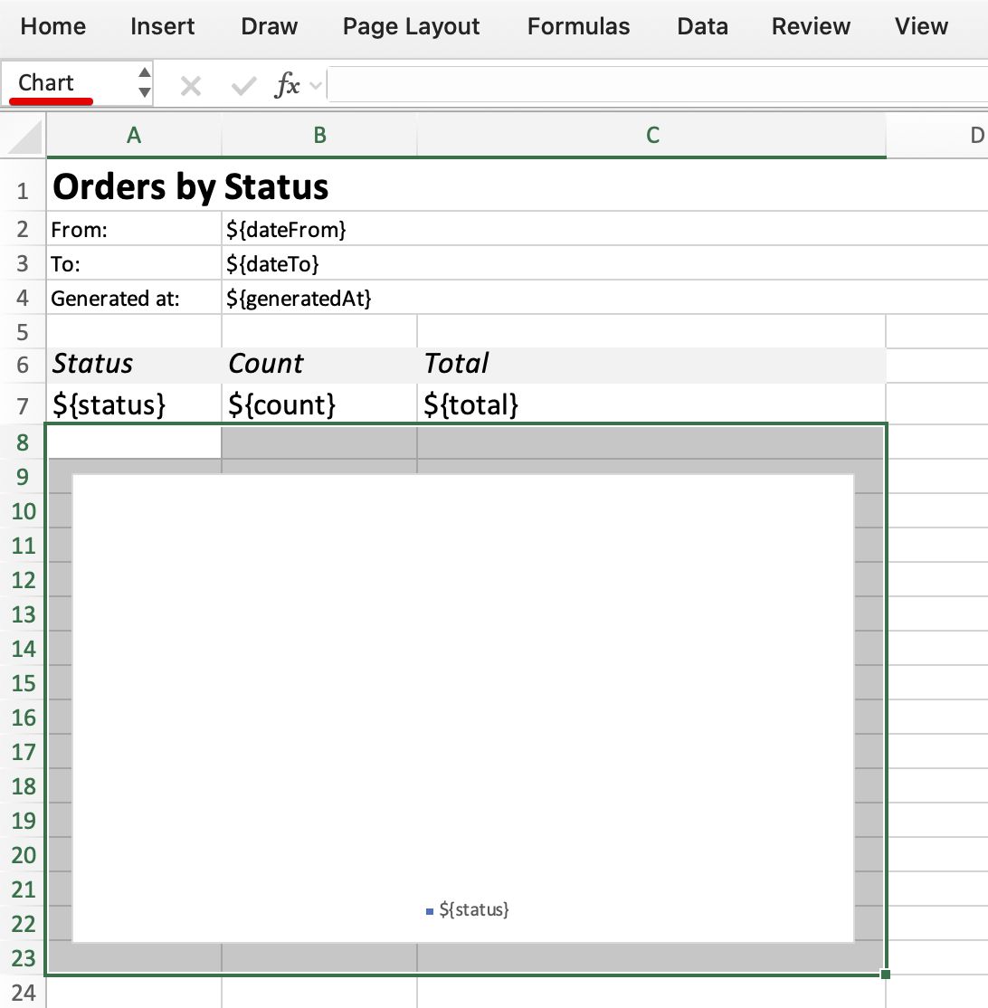Viewport: 988px width, 1008px height.
Task: Open the Page Layout tab
Action: point(410,26)
